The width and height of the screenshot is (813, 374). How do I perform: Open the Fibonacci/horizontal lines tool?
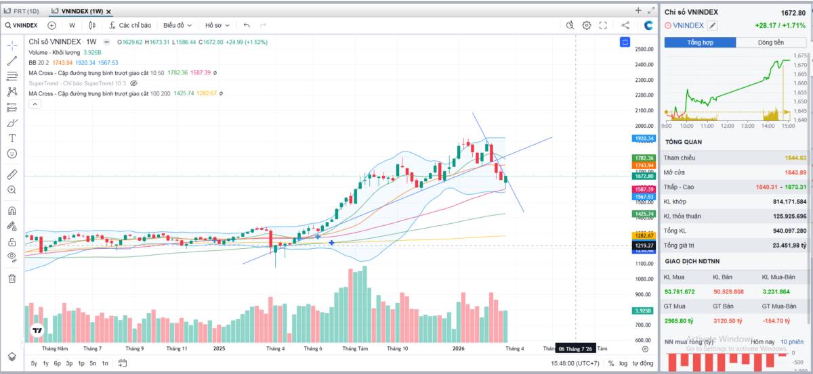[x=12, y=76]
